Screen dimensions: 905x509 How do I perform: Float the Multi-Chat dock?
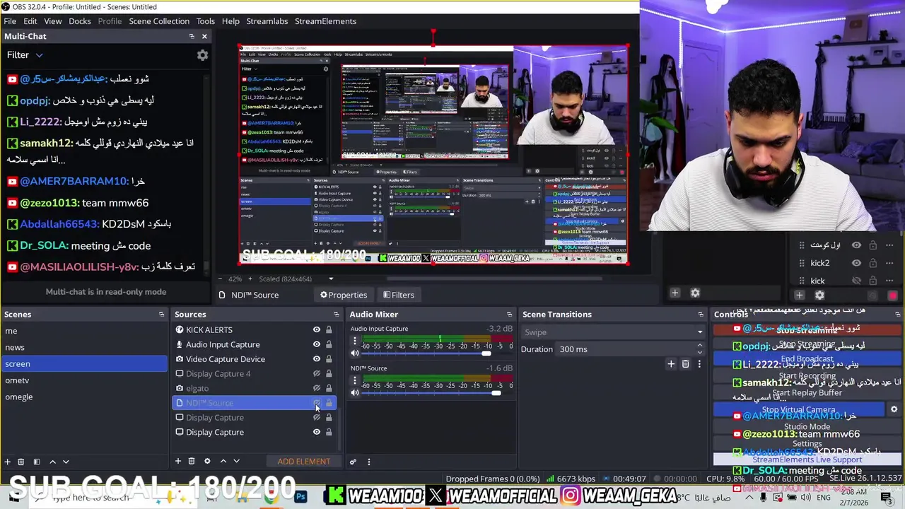192,36
